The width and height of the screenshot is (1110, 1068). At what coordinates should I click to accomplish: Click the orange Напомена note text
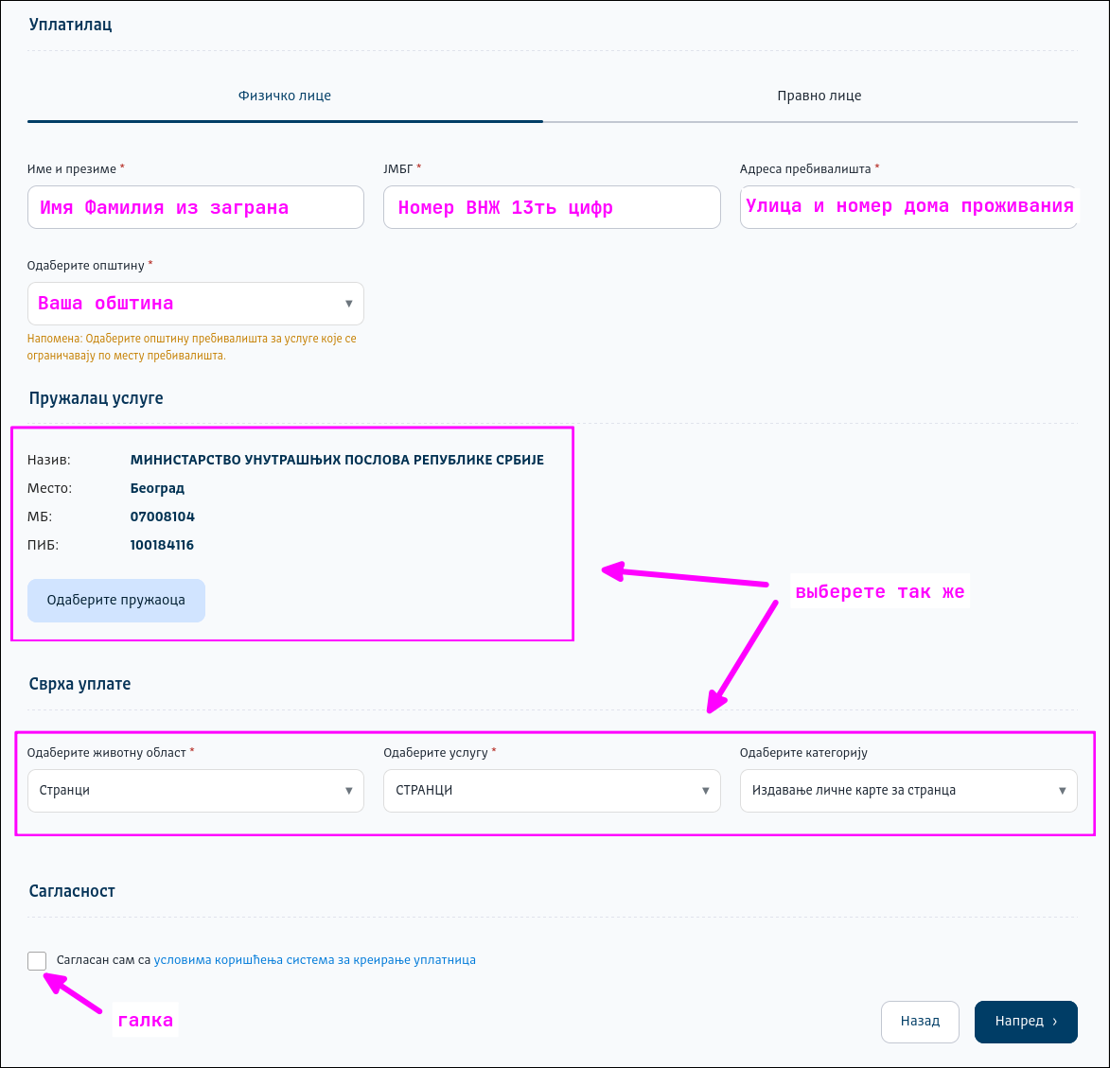[x=192, y=347]
